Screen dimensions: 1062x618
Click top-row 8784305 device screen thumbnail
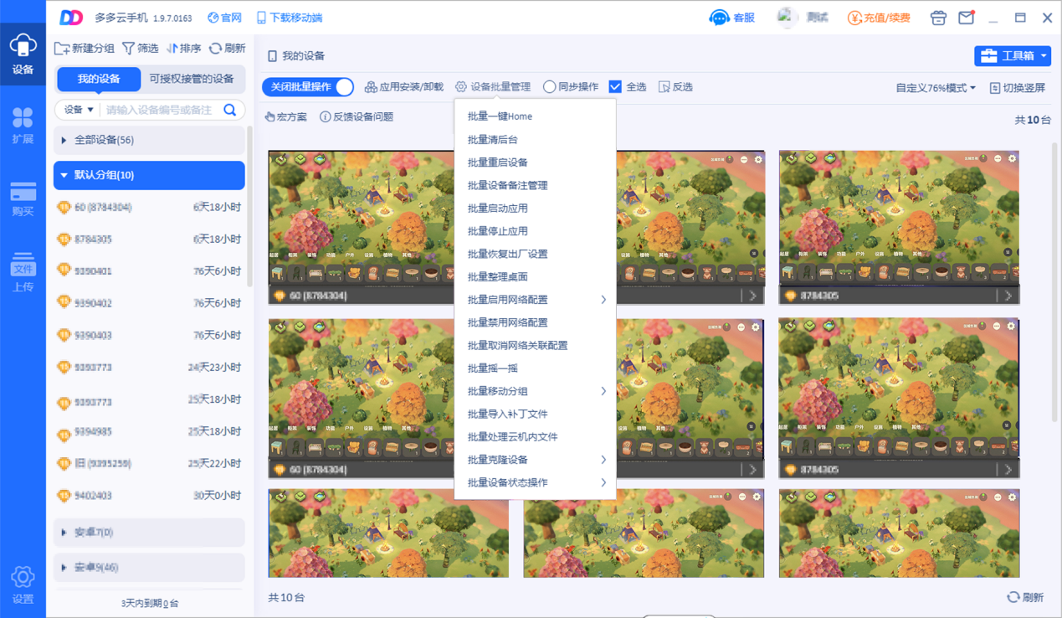coord(899,218)
